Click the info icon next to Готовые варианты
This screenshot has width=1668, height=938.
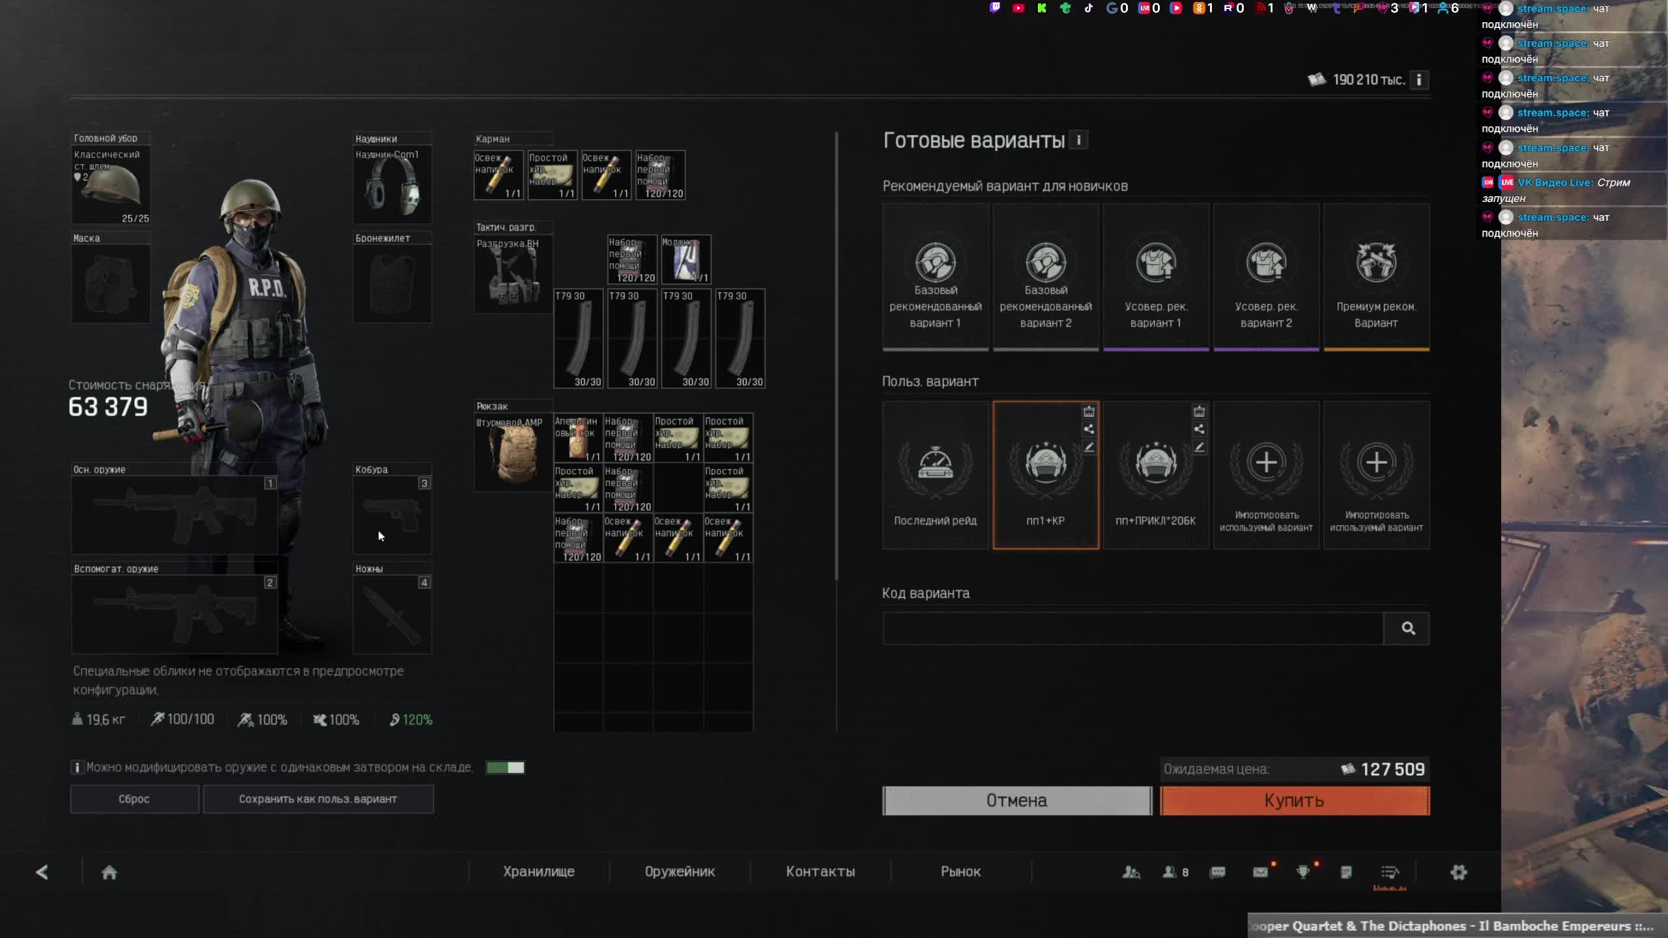(1079, 140)
